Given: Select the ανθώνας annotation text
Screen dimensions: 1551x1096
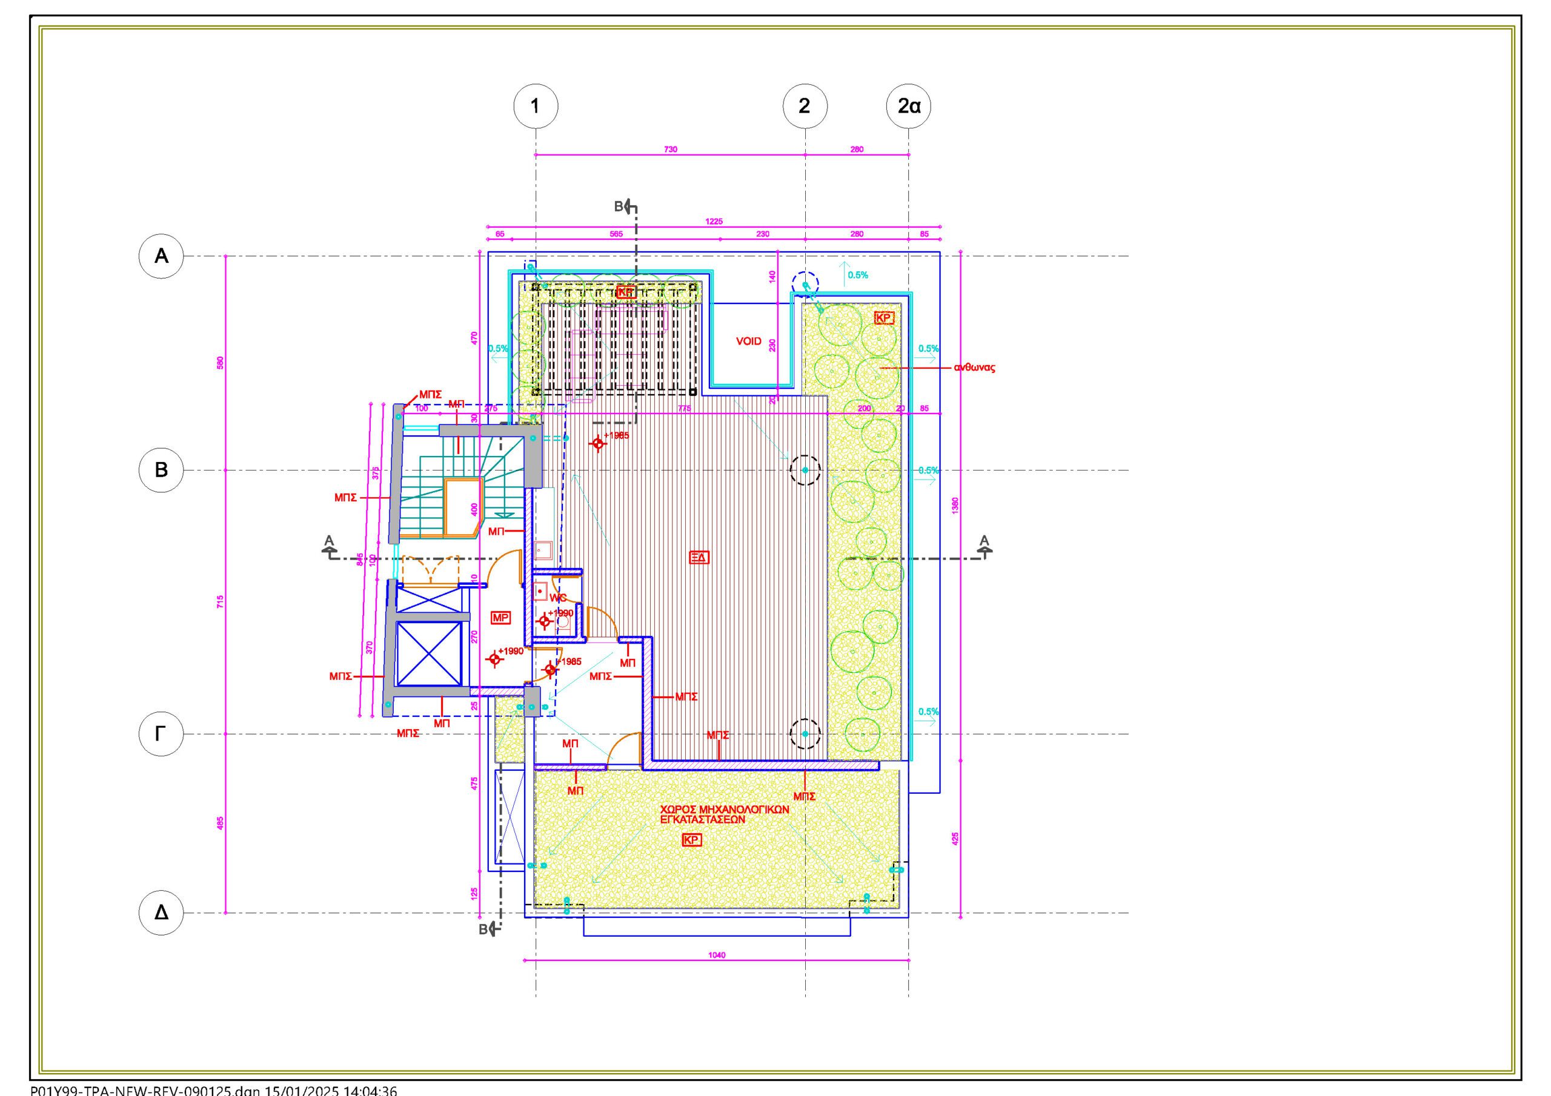Looking at the screenshot, I should point(974,369).
